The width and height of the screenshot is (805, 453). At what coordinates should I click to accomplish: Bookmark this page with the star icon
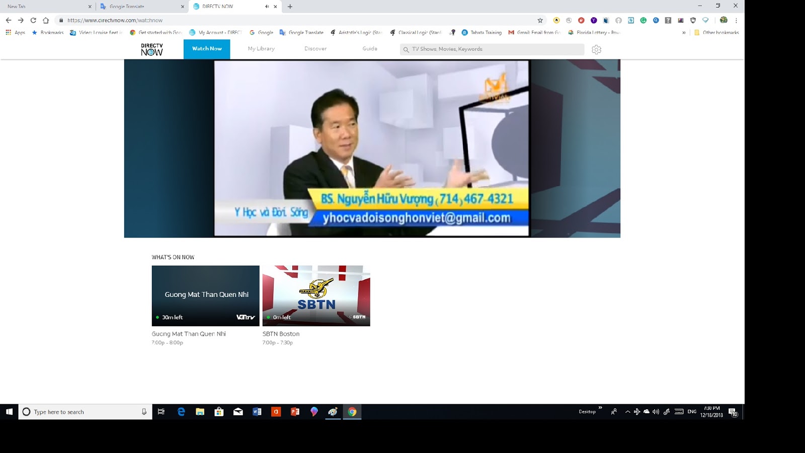tap(539, 20)
